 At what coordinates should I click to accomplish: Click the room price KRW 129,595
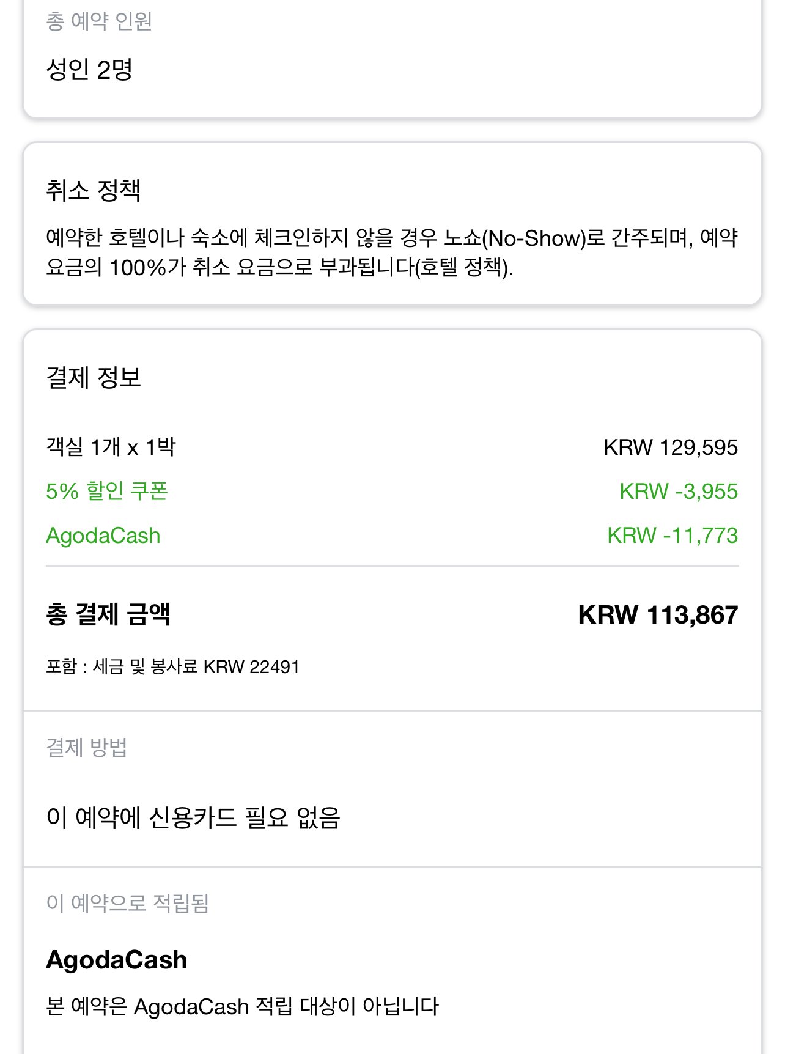(x=670, y=447)
